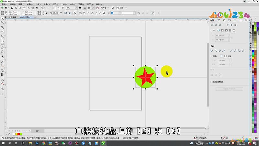
Task: Click the Save icon in the toolbar
Action: [12, 8]
